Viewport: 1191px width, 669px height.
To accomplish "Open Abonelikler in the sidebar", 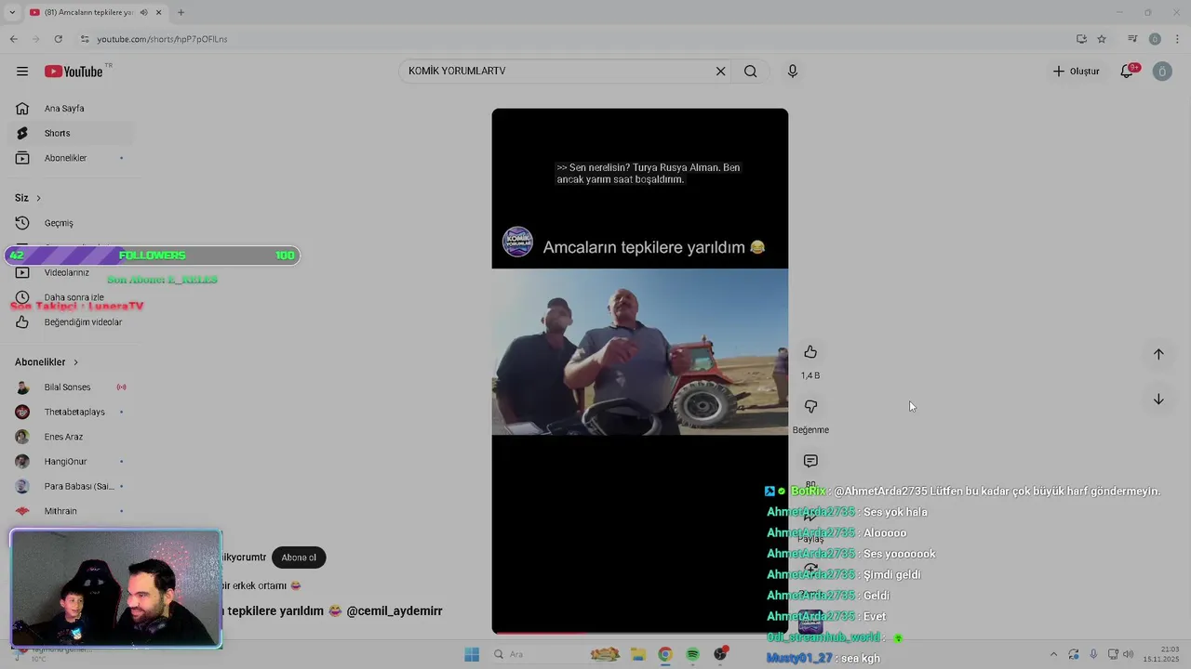I will click(x=71, y=158).
